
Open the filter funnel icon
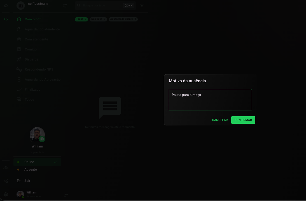142,6
